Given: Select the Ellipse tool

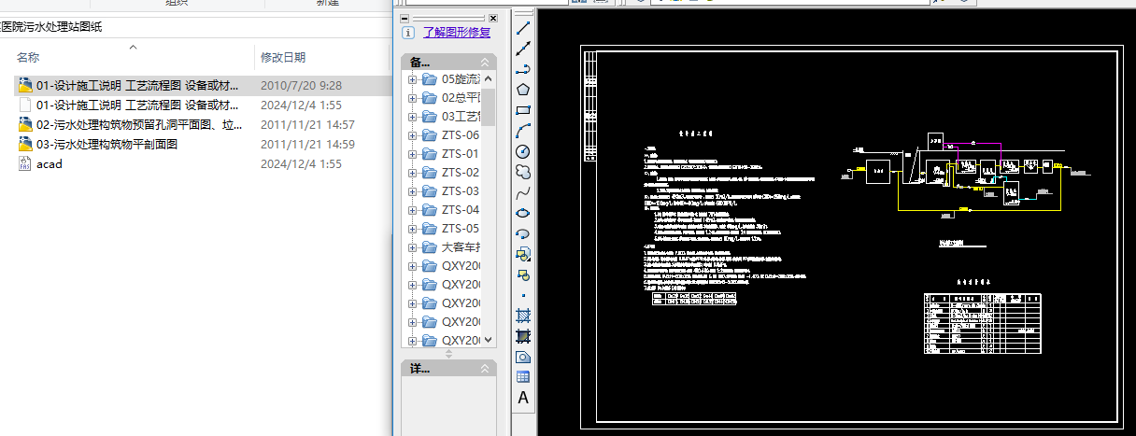Looking at the screenshot, I should [523, 213].
